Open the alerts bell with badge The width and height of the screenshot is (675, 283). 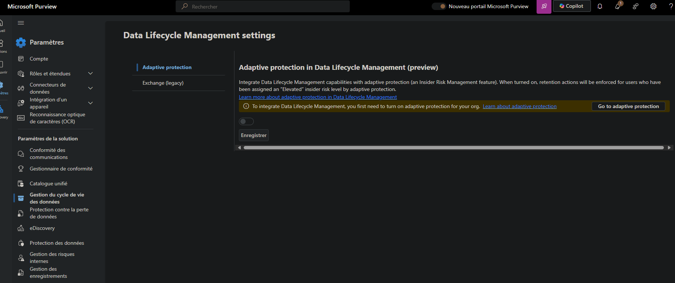(618, 6)
